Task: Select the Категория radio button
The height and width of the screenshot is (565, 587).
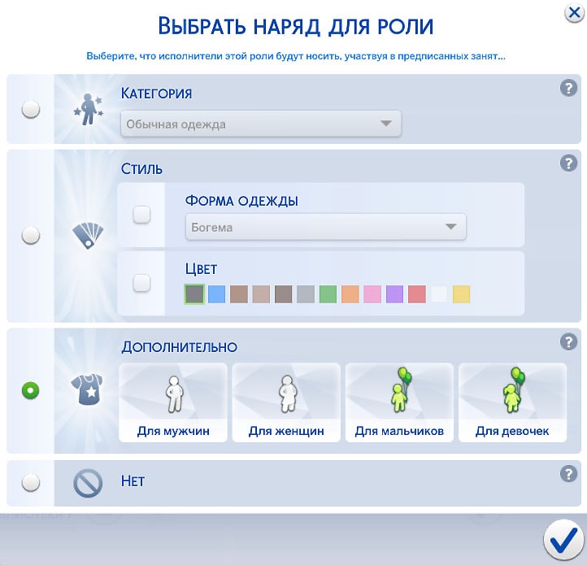Action: [31, 110]
